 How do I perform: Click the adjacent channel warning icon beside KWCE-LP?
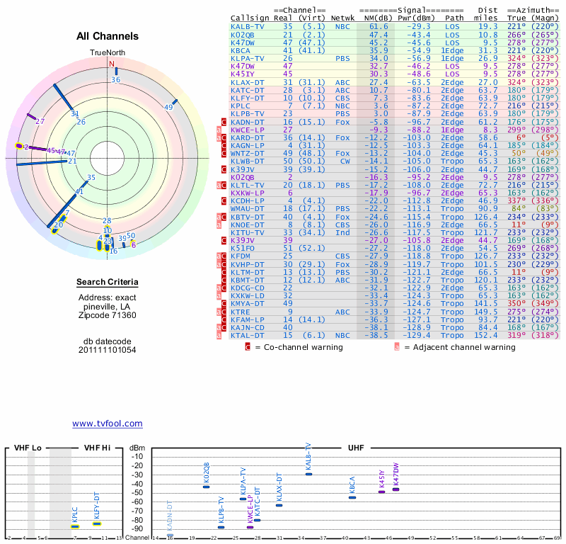(219, 130)
